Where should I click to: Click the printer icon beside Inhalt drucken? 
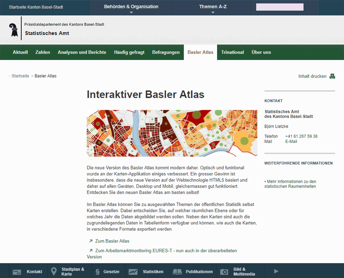tap(332, 76)
